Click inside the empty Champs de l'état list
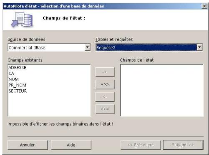 tap(161, 90)
